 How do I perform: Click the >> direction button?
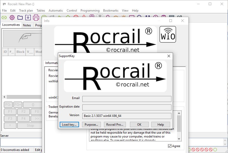(x=36, y=118)
